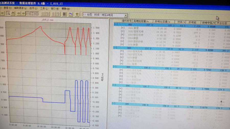Collapse cycle 002 with its [-] toggle
Image resolution: width=230 pixels, height=129 pixels.
(115, 47)
